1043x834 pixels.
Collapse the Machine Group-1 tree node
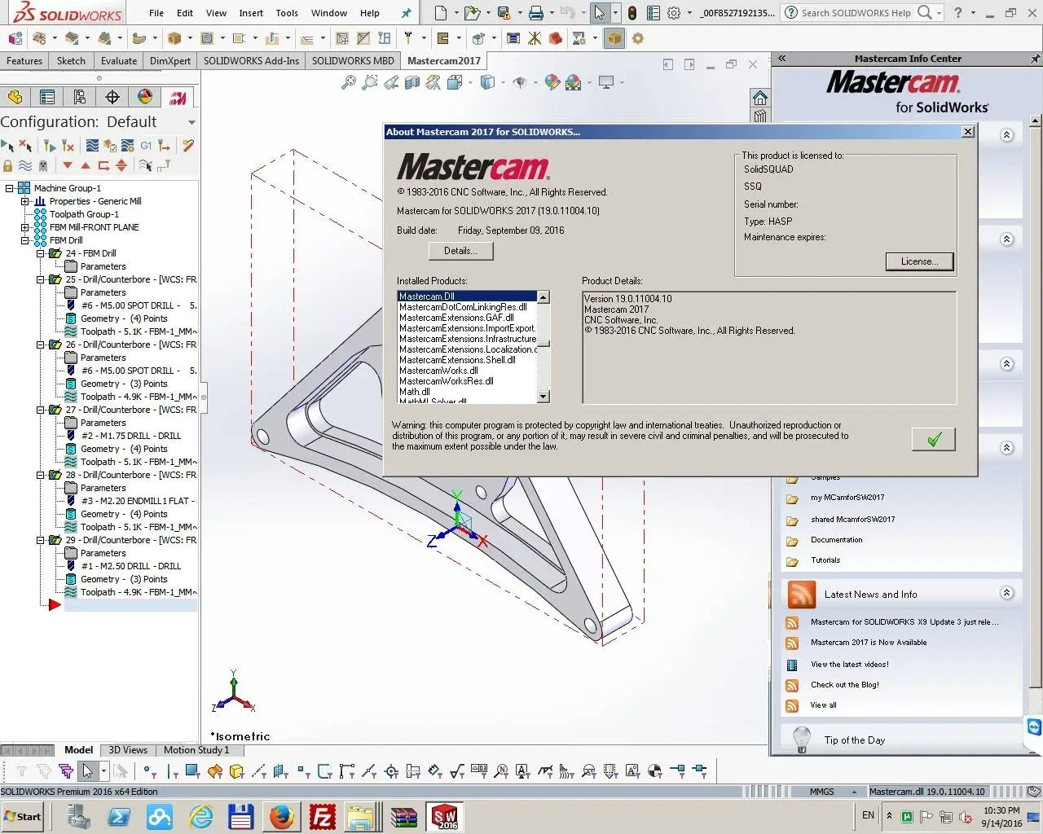(9, 188)
